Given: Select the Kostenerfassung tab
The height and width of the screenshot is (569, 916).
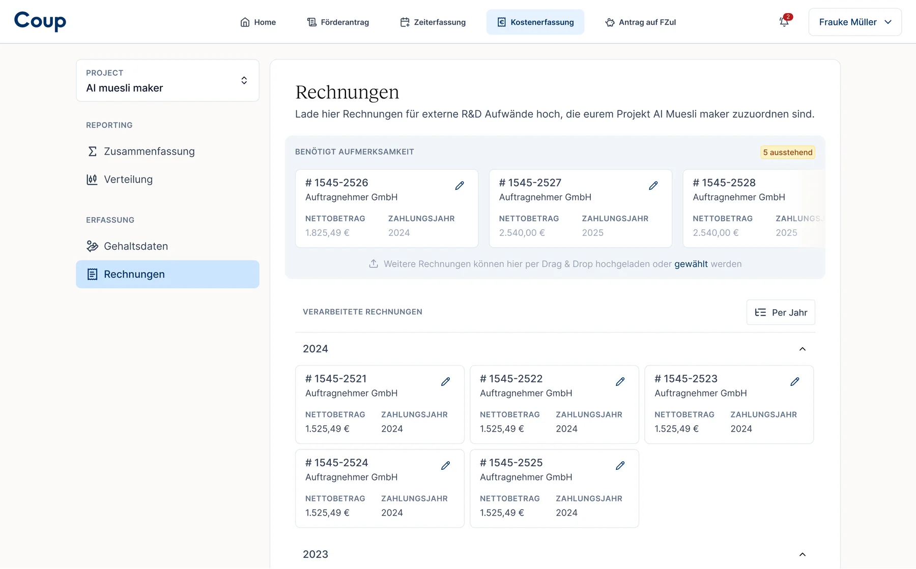Looking at the screenshot, I should (x=535, y=22).
